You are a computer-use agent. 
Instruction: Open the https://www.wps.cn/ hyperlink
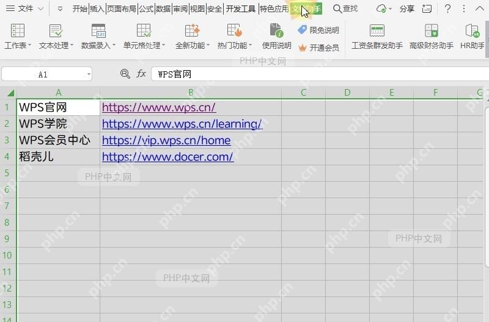159,107
